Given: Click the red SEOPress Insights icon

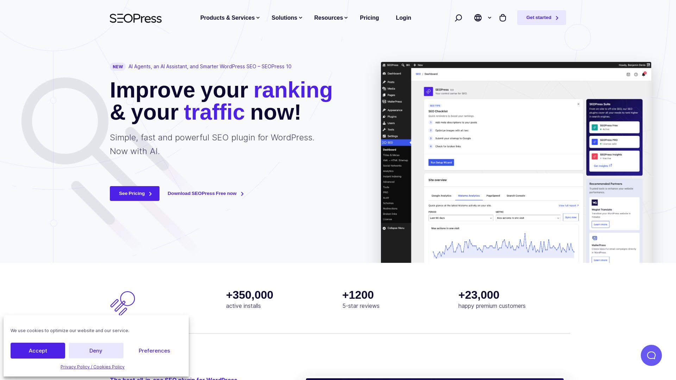Looking at the screenshot, I should [x=595, y=156].
